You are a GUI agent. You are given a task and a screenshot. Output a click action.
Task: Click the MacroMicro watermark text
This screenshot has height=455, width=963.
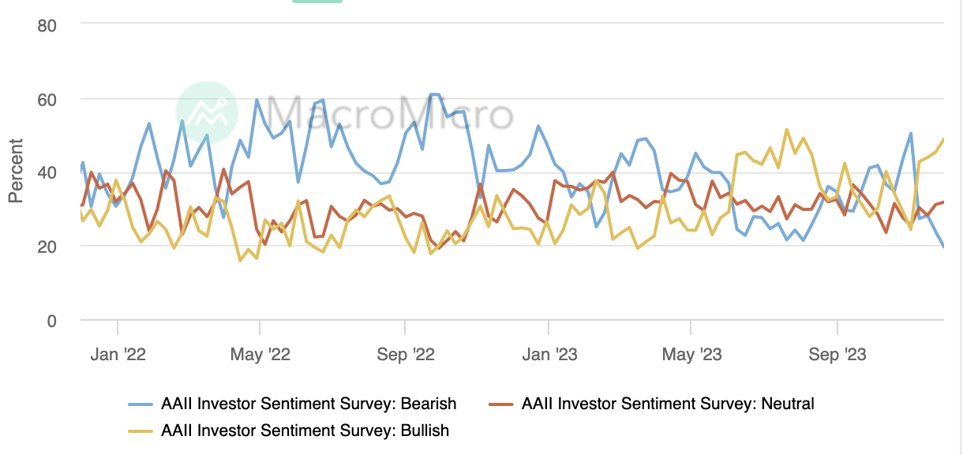387,115
